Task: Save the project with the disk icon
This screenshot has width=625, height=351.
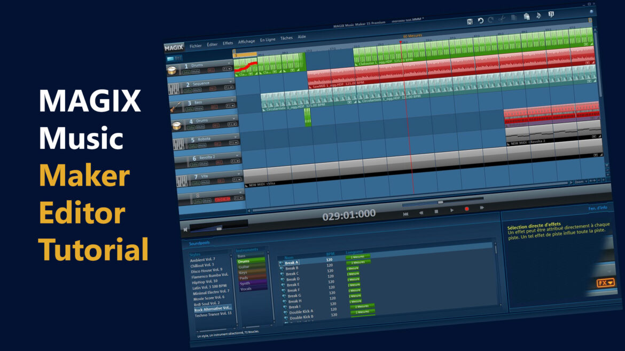Action: tap(470, 21)
